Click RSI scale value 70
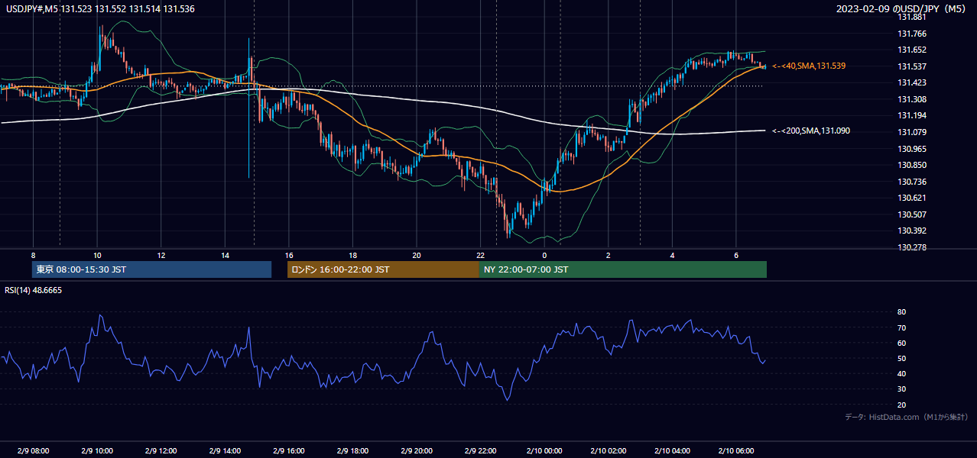Screen dimensions: 977x458 pos(902,327)
